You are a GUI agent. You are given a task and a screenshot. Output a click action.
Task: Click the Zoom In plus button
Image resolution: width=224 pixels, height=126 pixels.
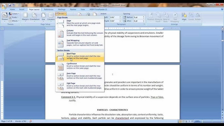[222, 121]
